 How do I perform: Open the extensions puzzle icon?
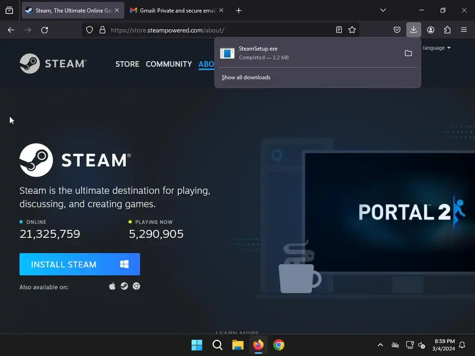447,30
